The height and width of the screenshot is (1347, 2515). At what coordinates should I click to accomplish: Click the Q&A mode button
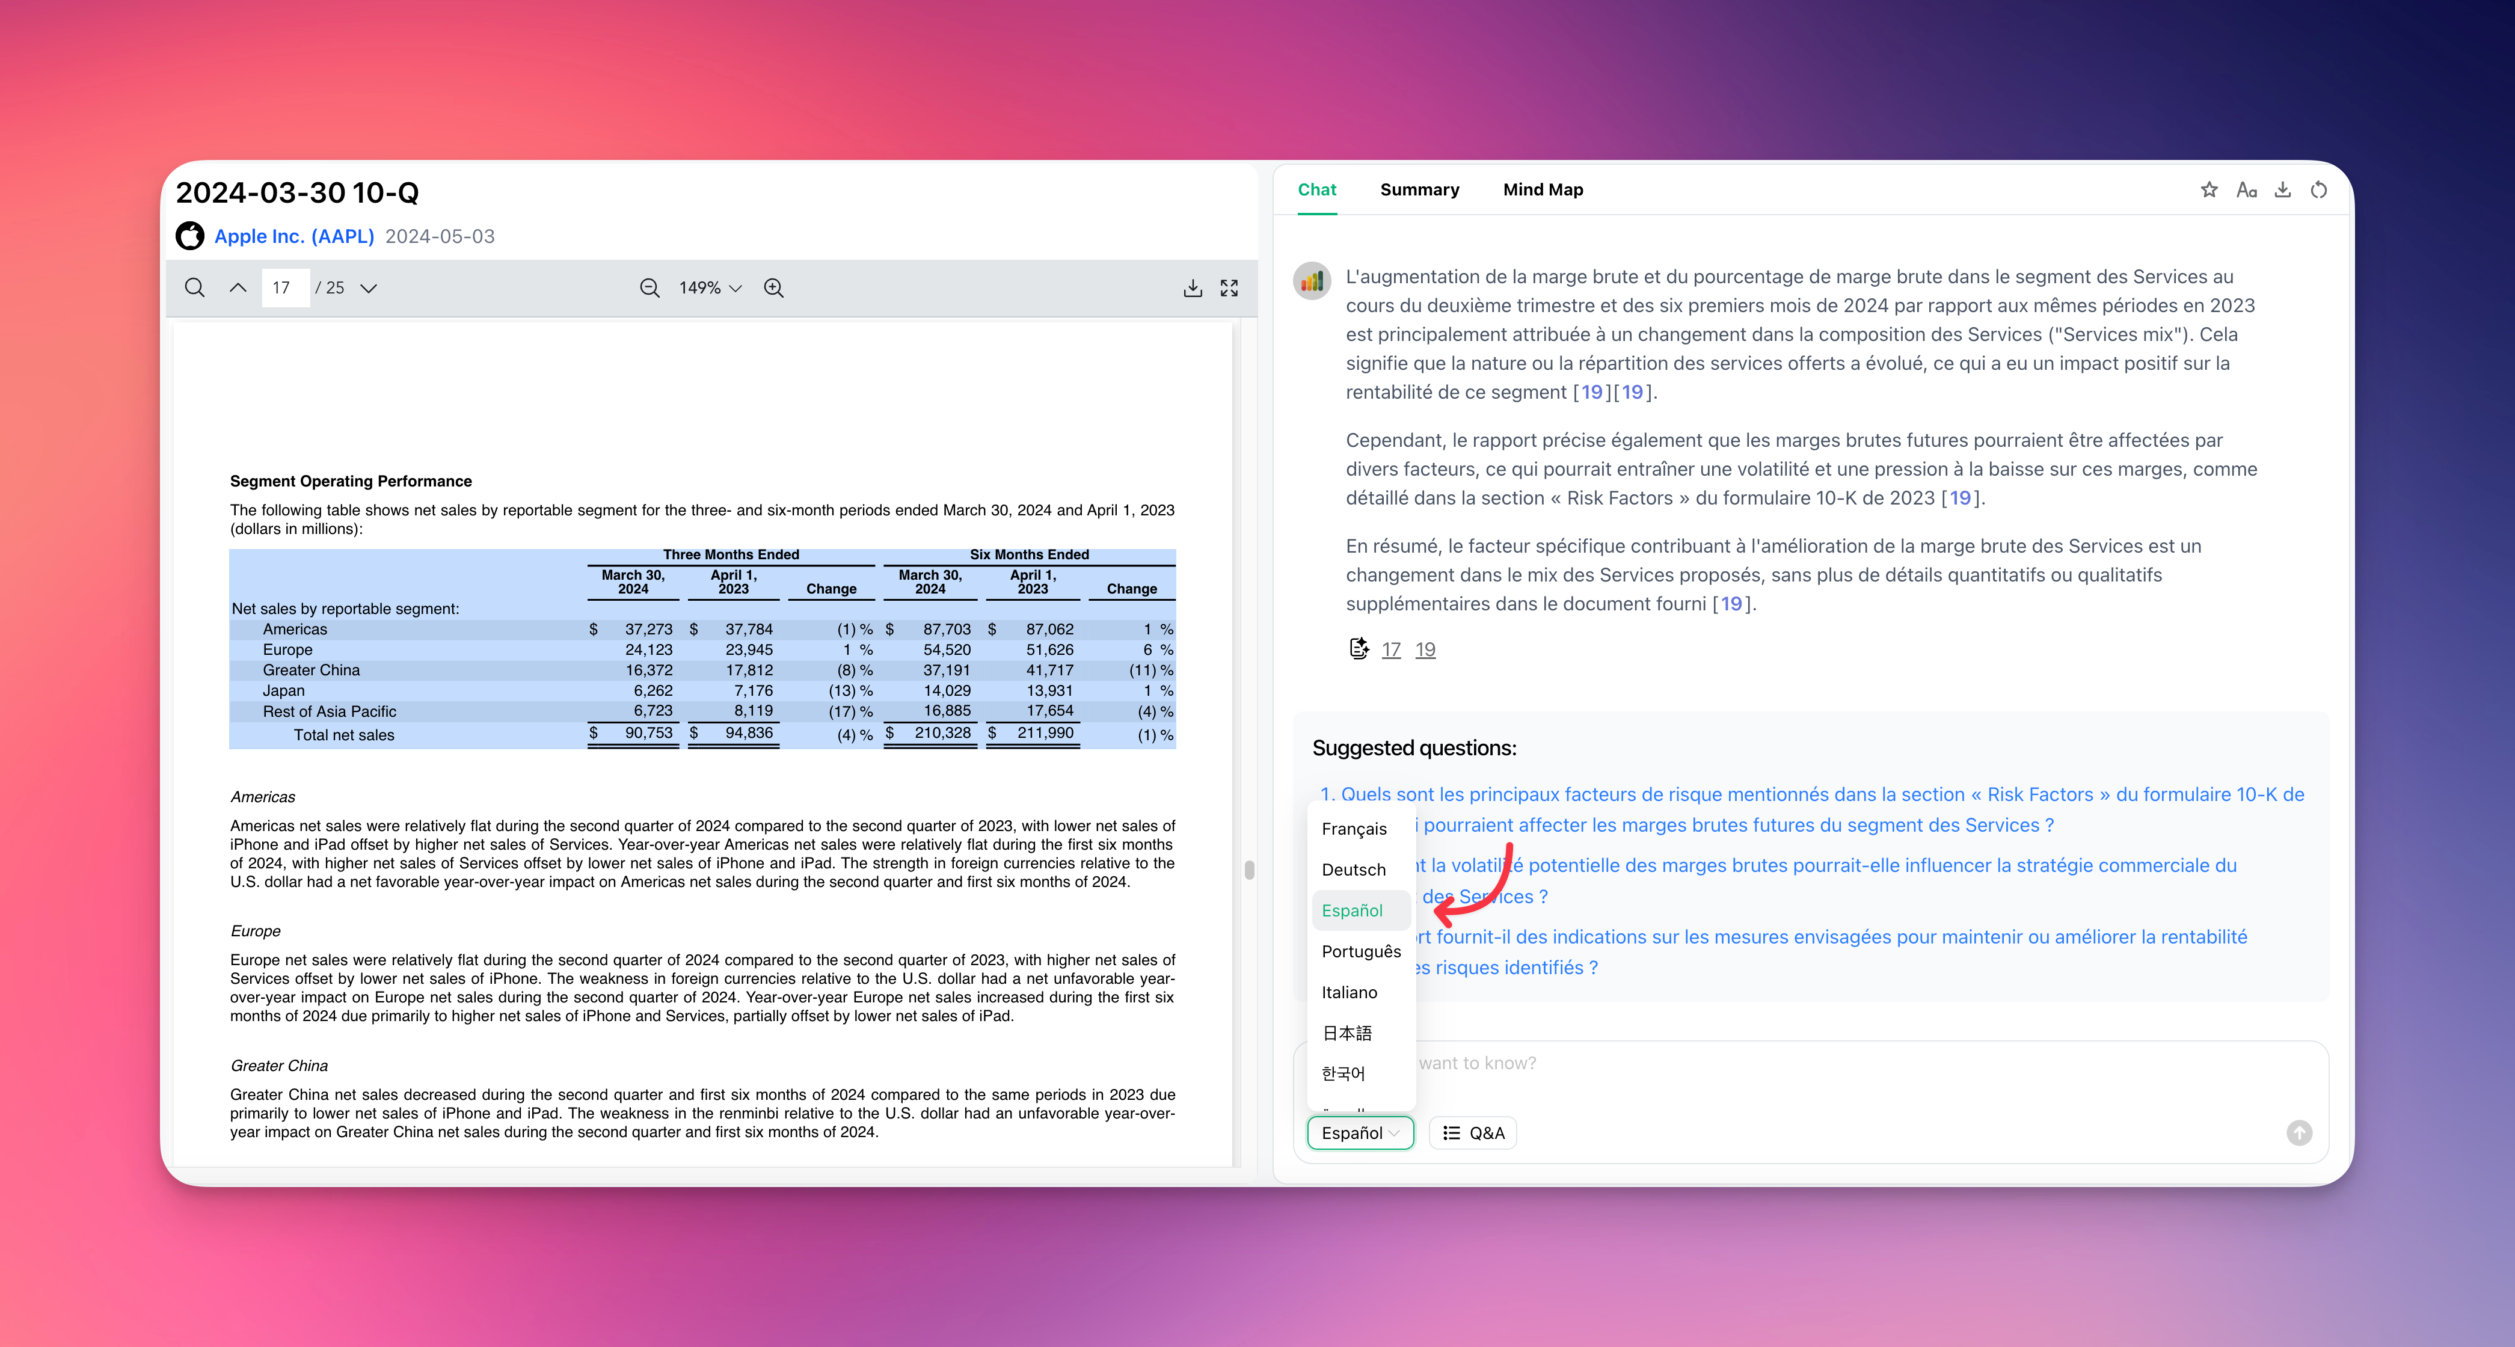(x=1472, y=1134)
